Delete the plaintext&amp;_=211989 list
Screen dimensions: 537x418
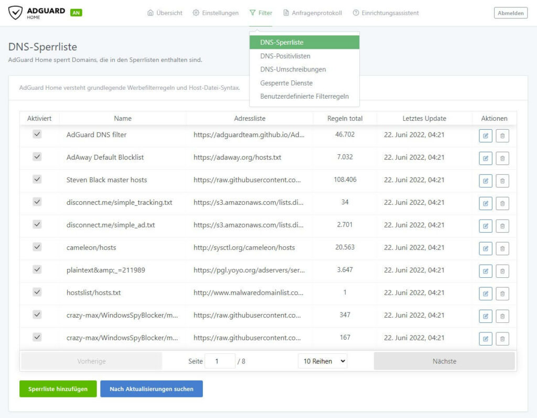point(502,271)
